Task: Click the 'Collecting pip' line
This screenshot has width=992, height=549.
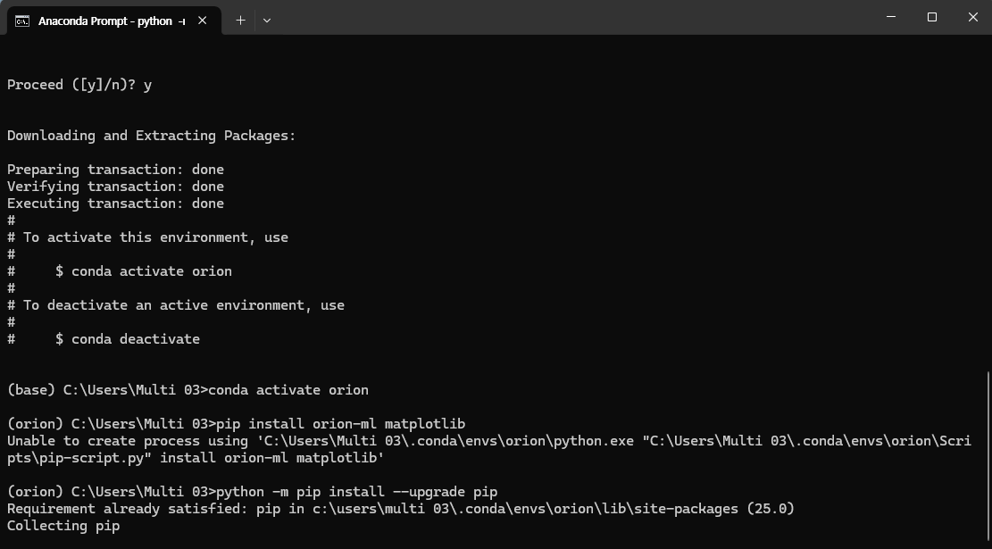Action: coord(63,526)
